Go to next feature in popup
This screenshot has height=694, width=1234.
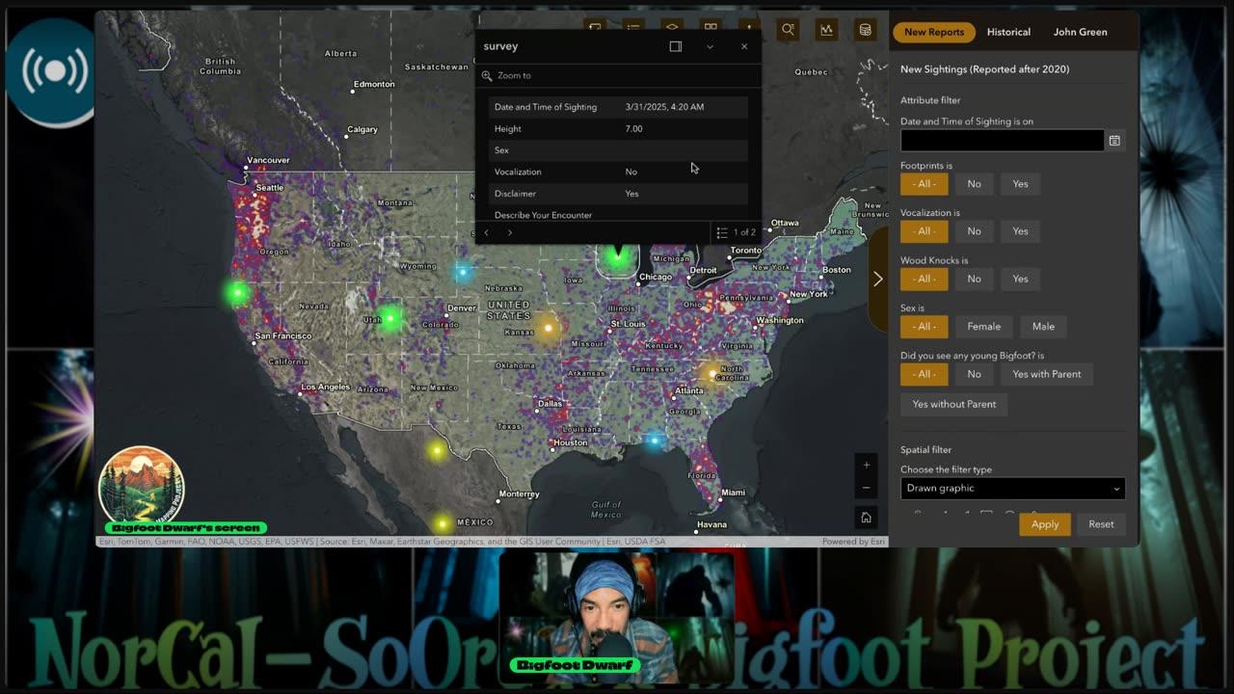[x=510, y=232]
